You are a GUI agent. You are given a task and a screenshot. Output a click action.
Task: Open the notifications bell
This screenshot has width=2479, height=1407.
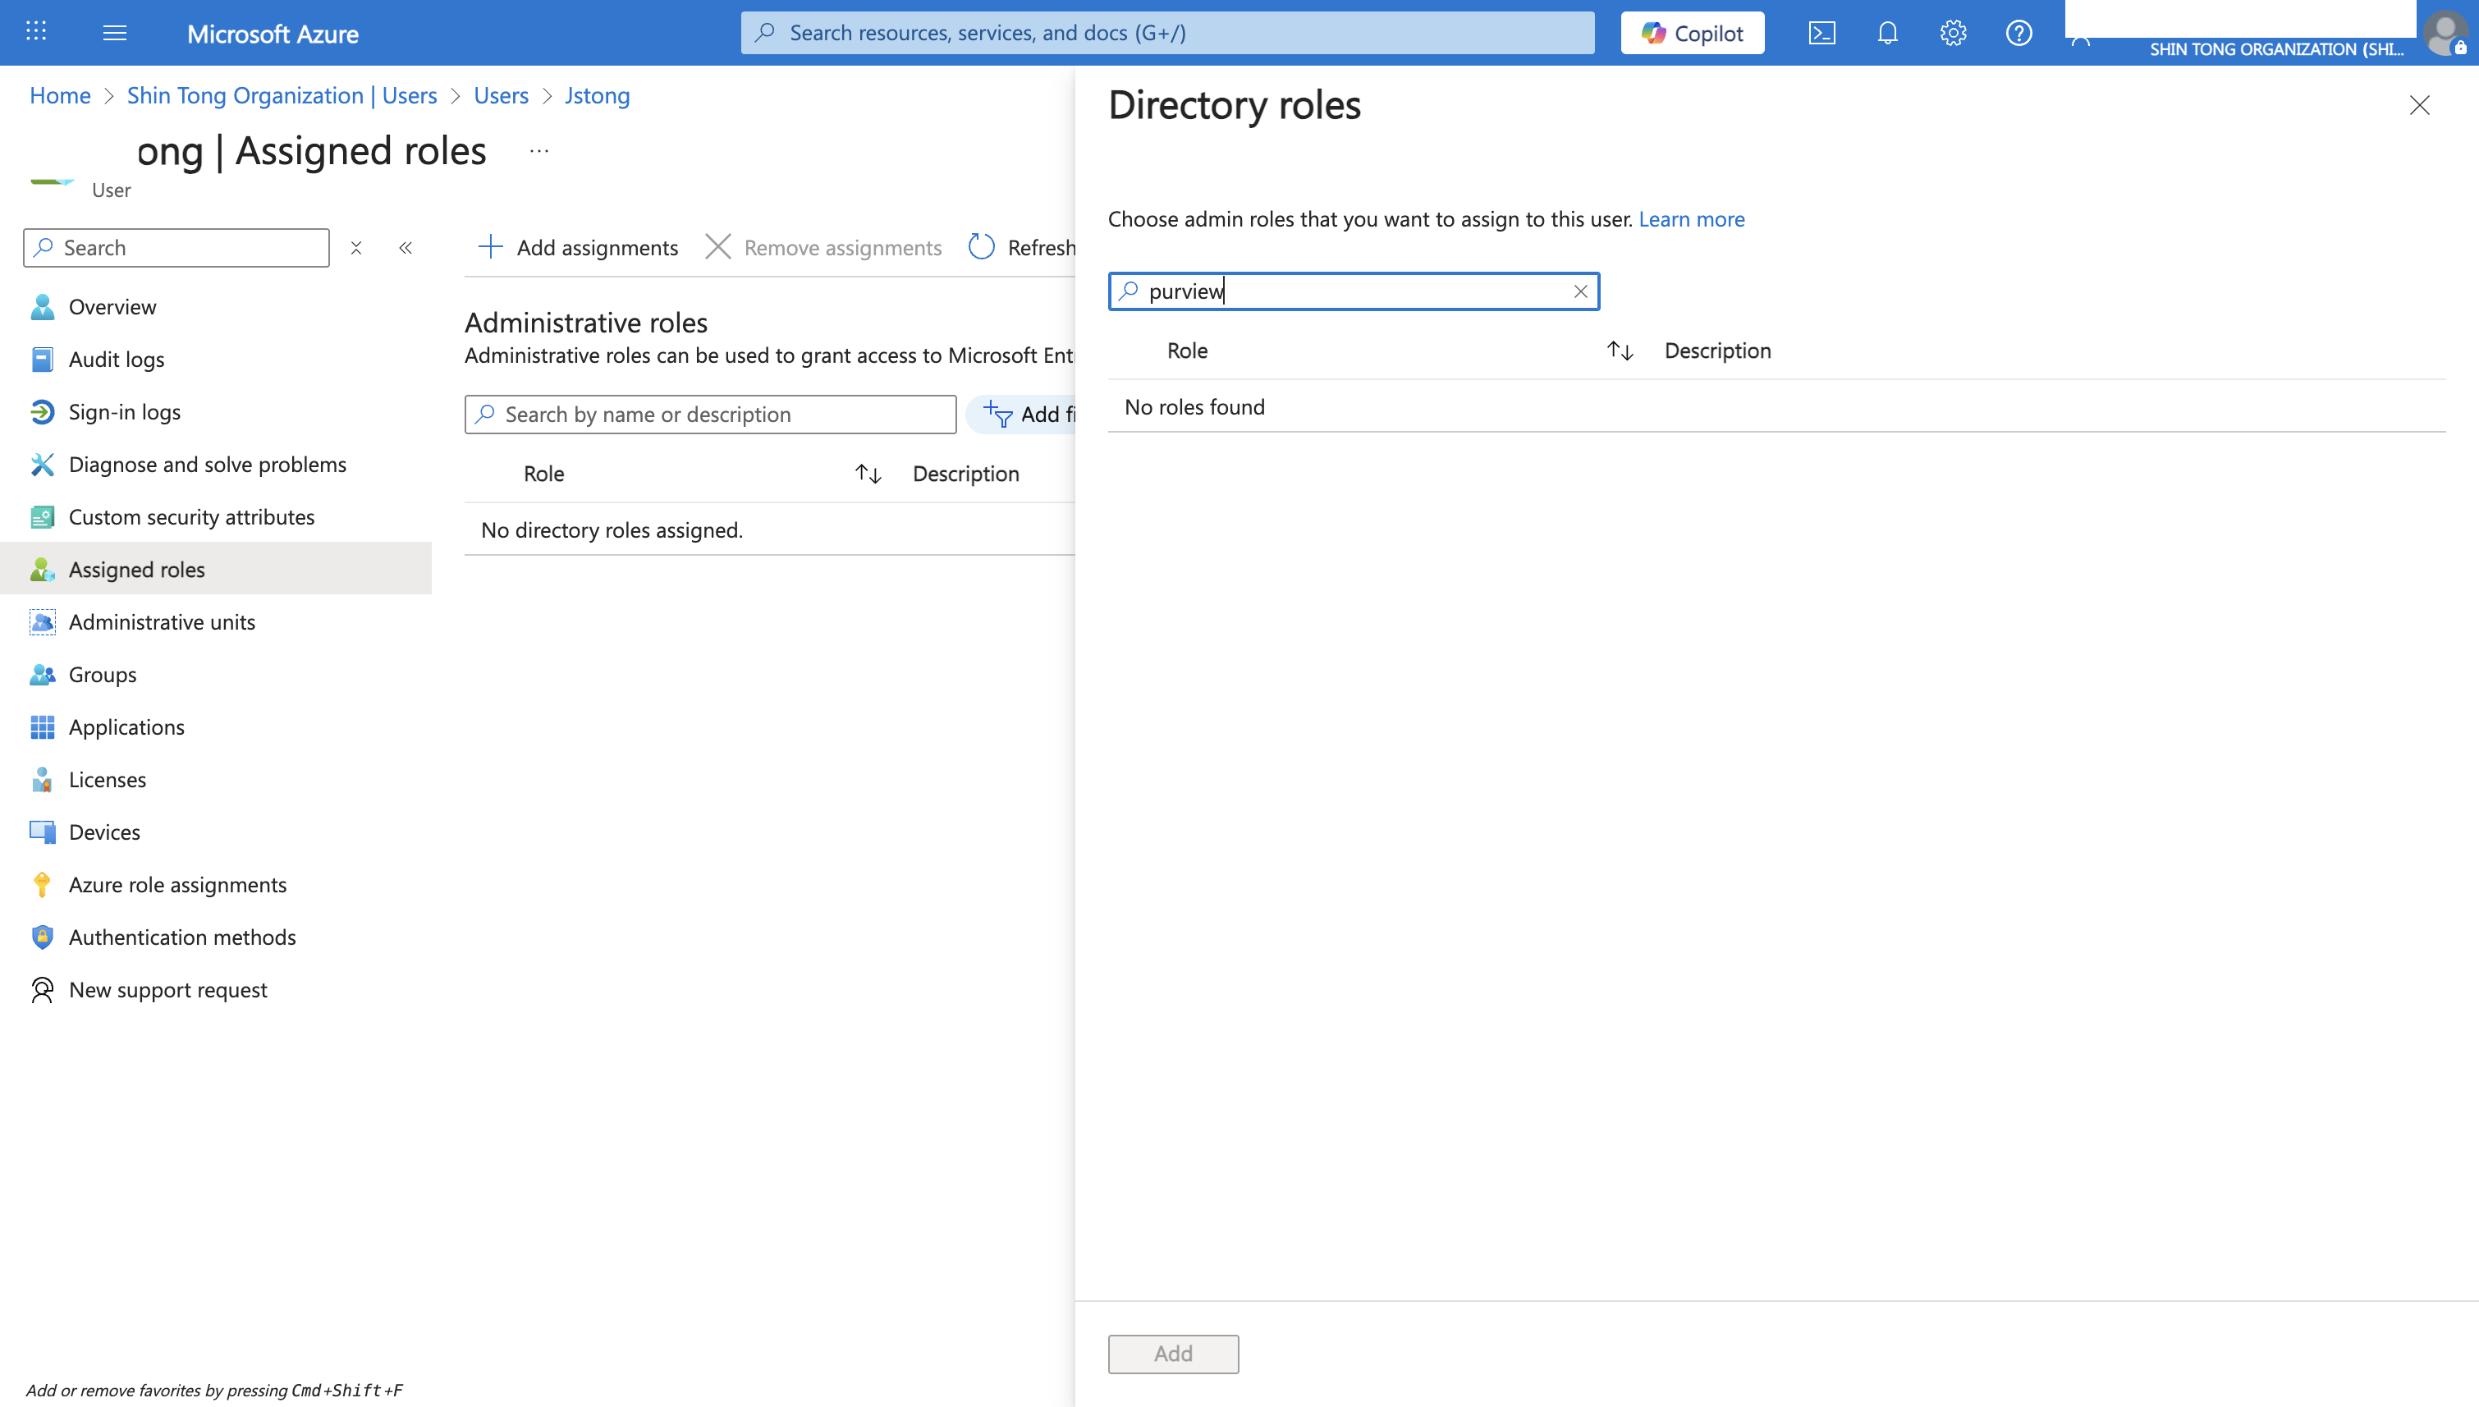click(1888, 32)
